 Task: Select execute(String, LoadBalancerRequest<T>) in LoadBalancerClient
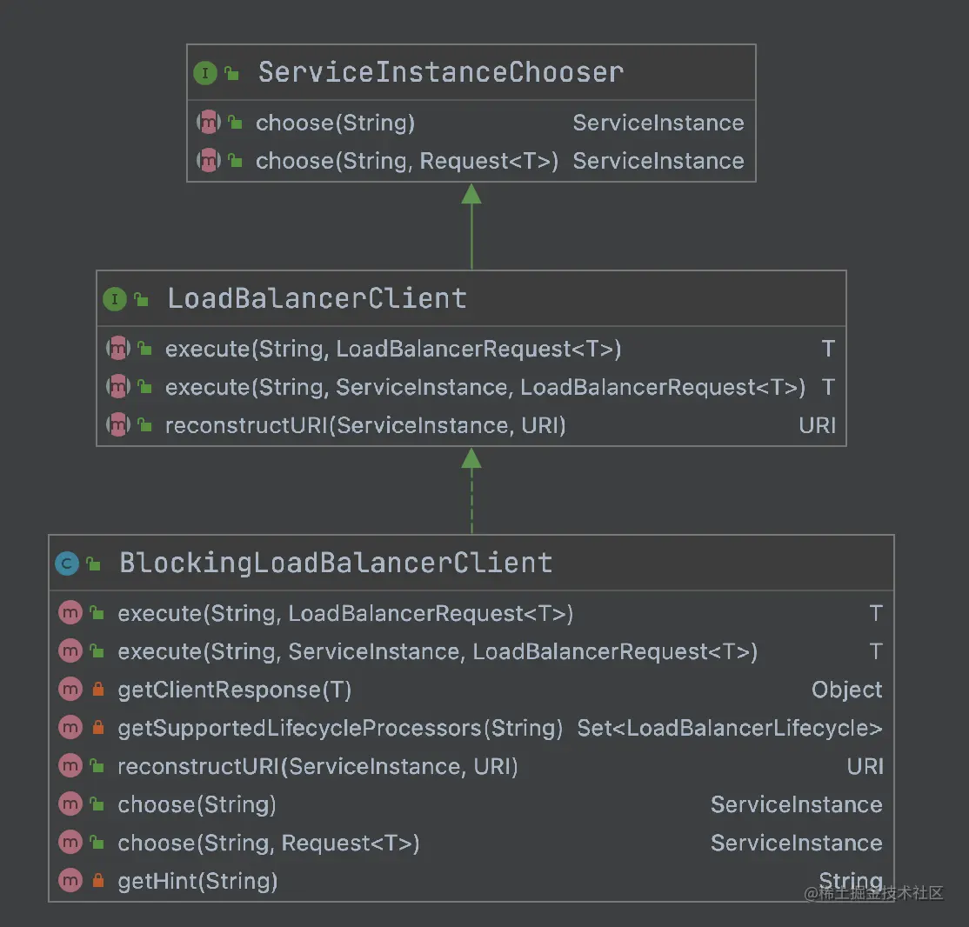393,350
